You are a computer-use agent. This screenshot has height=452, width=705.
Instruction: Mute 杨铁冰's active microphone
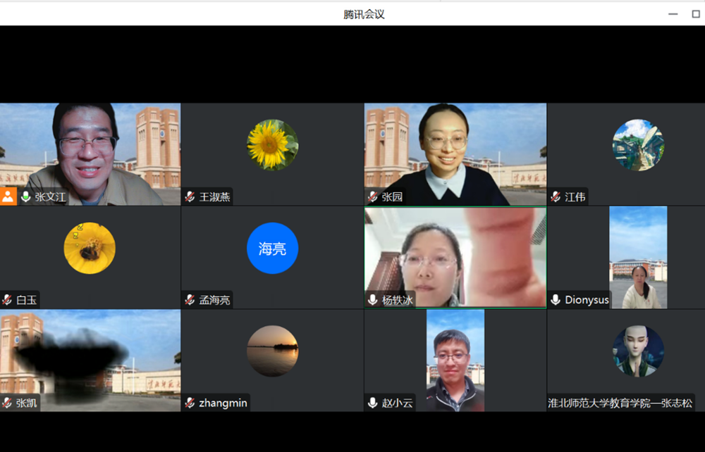click(372, 299)
